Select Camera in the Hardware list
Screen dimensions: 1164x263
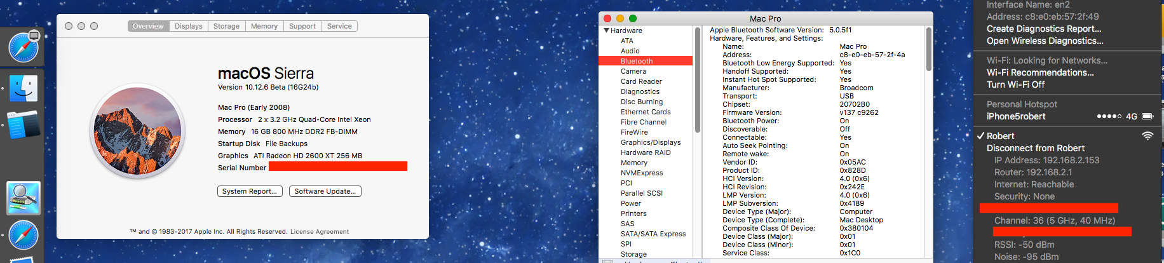click(x=633, y=71)
